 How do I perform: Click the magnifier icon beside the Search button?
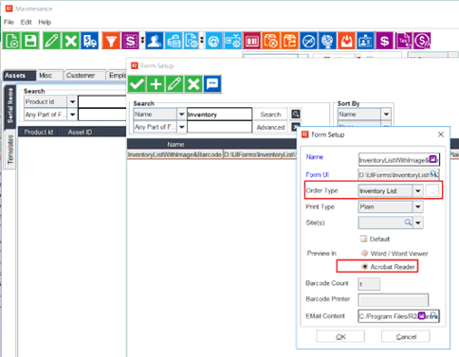296,115
